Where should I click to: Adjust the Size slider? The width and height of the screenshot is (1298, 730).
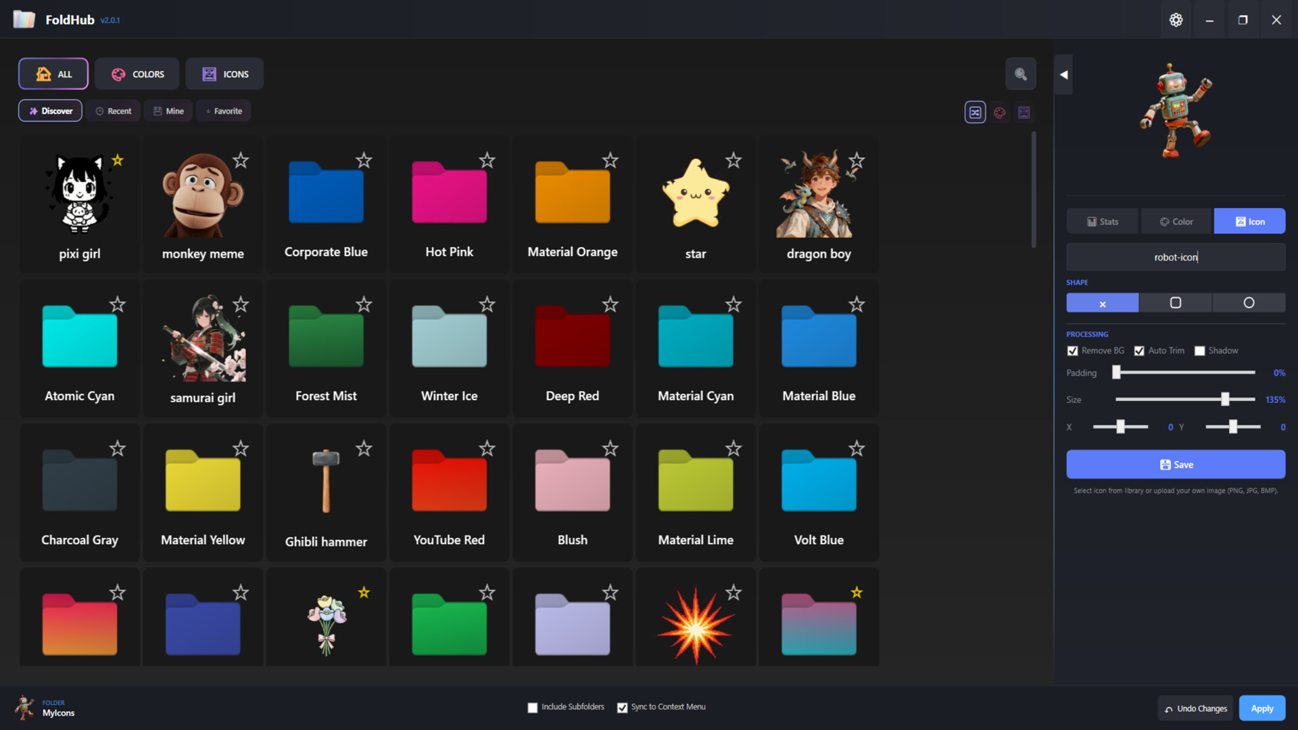[x=1226, y=399]
